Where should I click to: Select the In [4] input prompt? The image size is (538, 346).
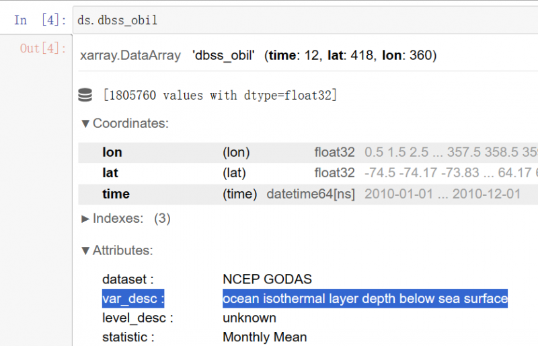[36, 20]
